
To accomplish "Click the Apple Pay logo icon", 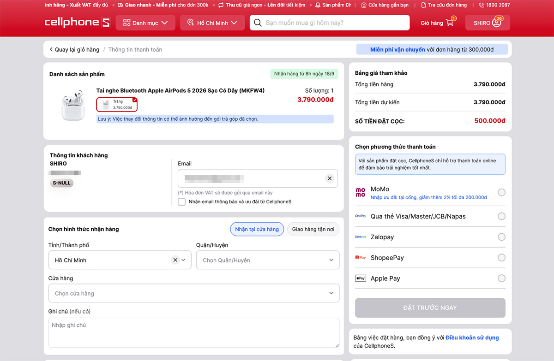I will 360,278.
